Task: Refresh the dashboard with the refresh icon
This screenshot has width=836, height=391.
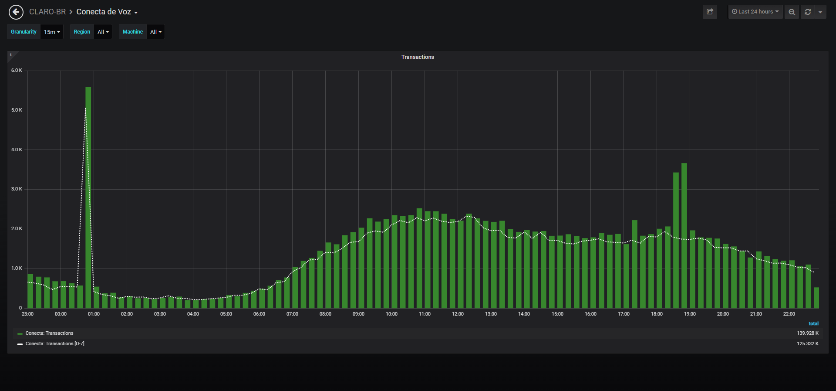Action: click(808, 12)
